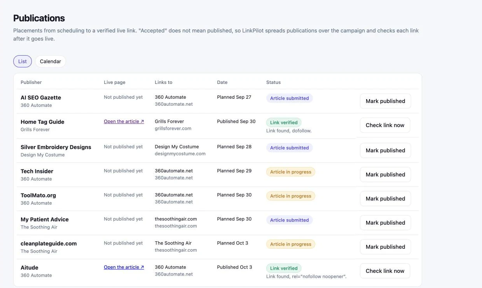Image resolution: width=482 pixels, height=288 pixels.
Task: Click the designmycostume.com domain text
Action: click(180, 154)
